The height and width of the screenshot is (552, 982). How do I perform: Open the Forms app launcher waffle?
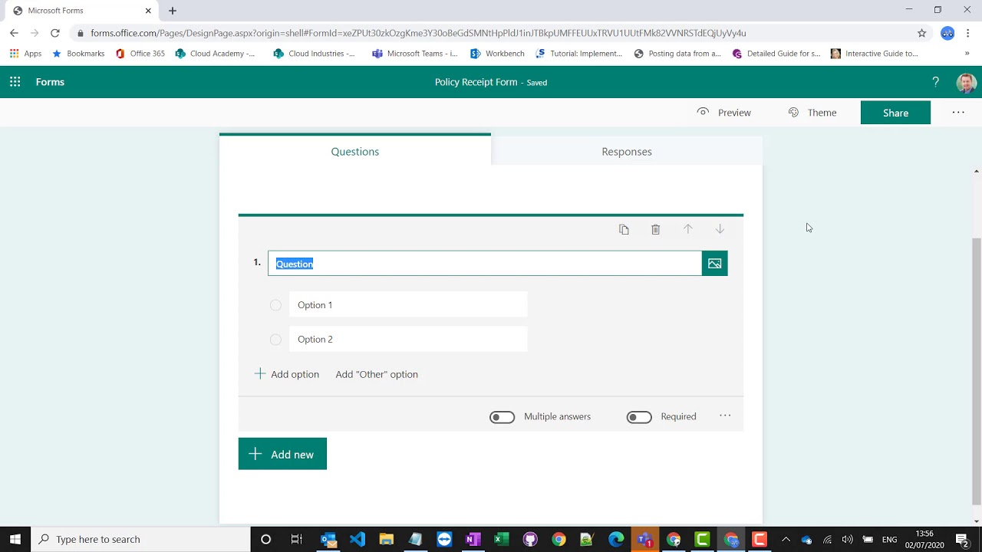(x=15, y=82)
